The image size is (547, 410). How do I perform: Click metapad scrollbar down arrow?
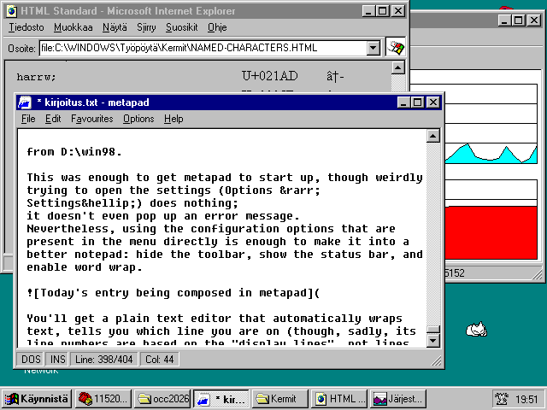(x=433, y=340)
